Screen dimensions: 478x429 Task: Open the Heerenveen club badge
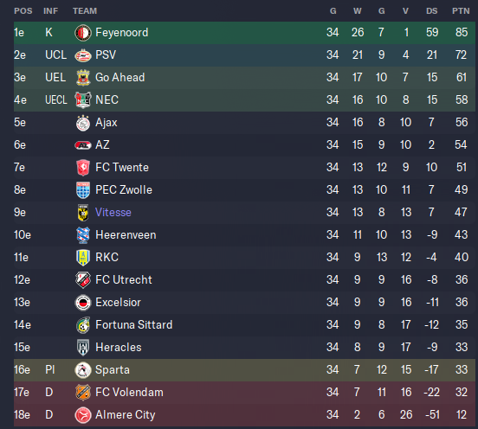[83, 235]
